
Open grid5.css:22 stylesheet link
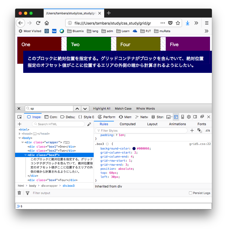tap(200, 144)
